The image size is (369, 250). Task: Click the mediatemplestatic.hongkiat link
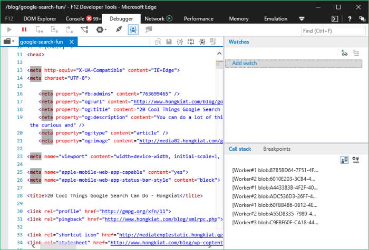click(x=171, y=235)
